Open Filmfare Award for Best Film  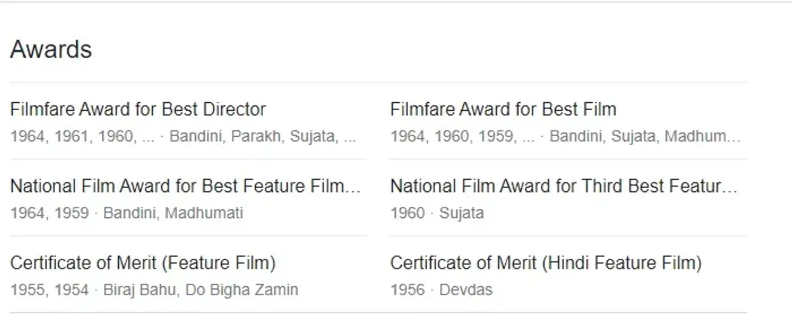[x=503, y=110]
